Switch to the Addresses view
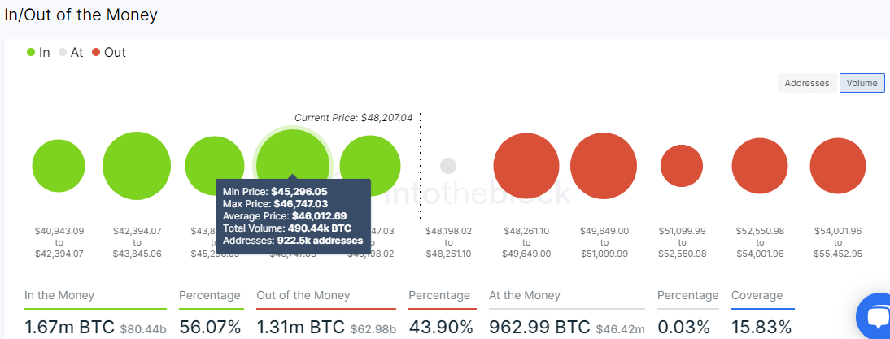This screenshot has width=890, height=339. (806, 83)
